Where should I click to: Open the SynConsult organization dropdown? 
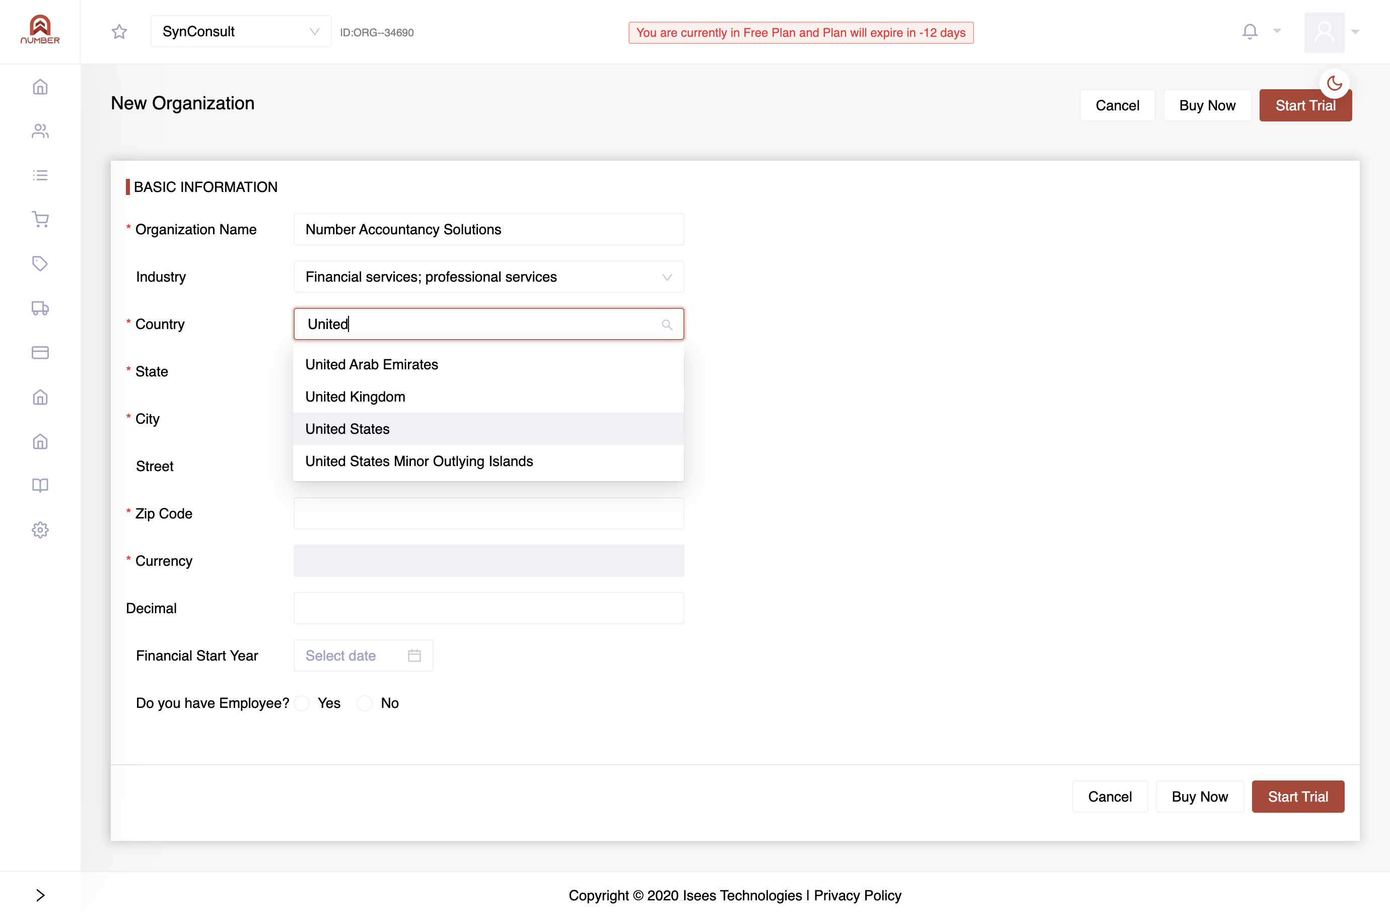click(x=241, y=32)
